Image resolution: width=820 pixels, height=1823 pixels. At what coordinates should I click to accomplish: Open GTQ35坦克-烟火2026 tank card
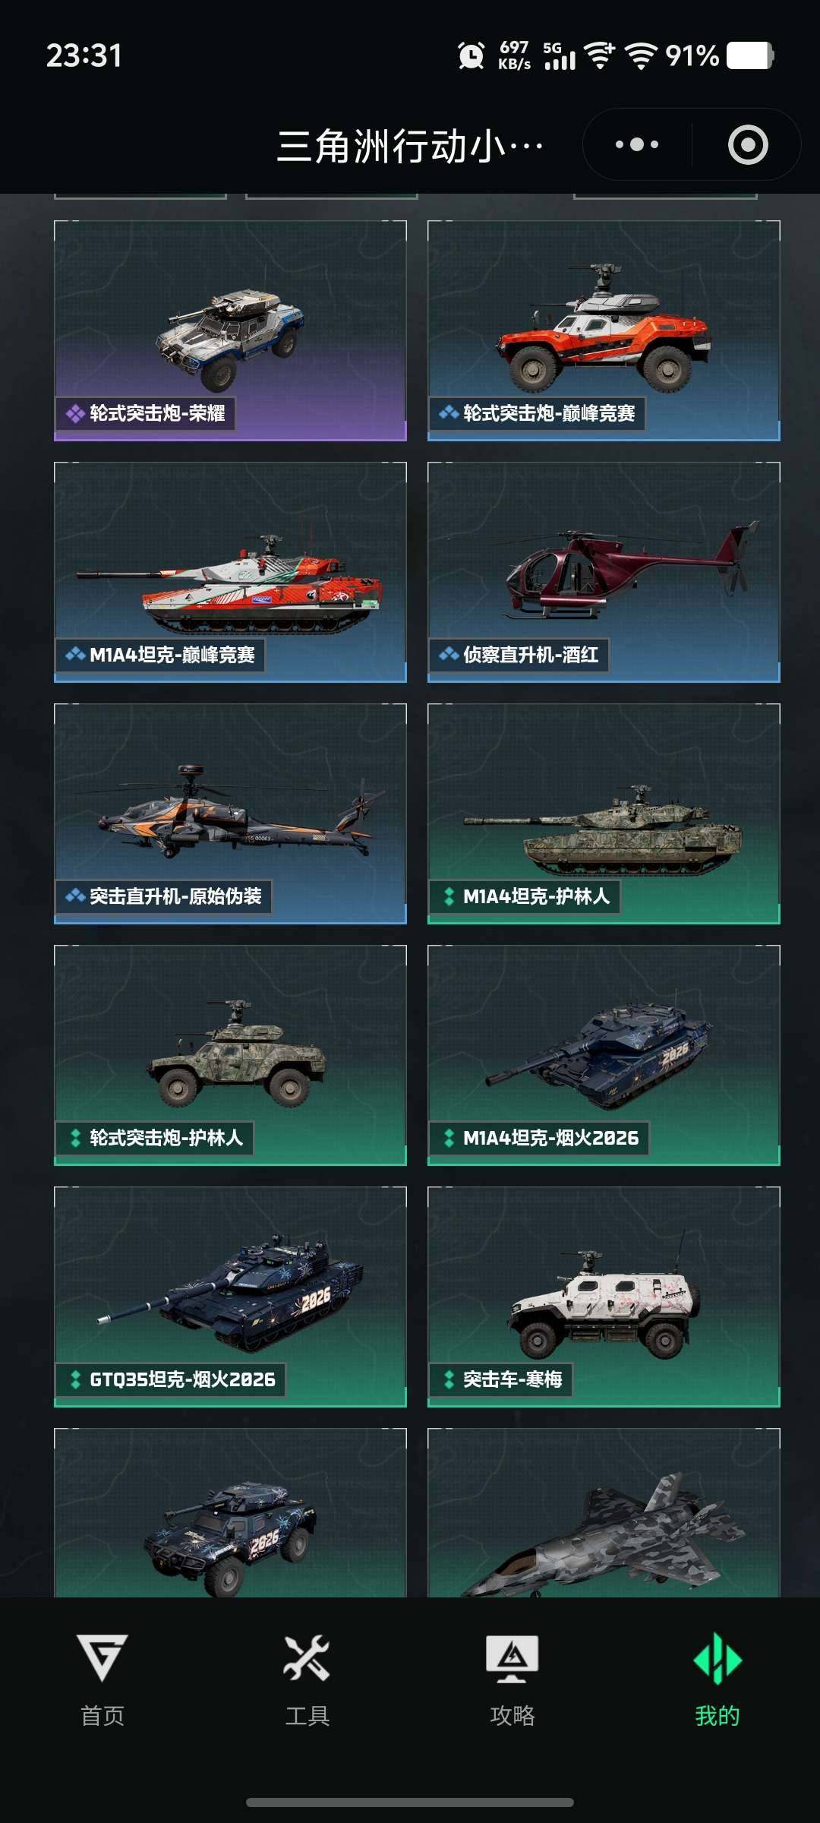(x=230, y=1297)
